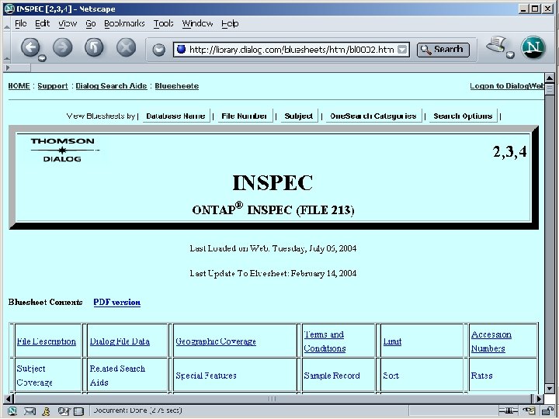The width and height of the screenshot is (559, 419).
Task: Click the Netscape N logo
Action: 533,47
